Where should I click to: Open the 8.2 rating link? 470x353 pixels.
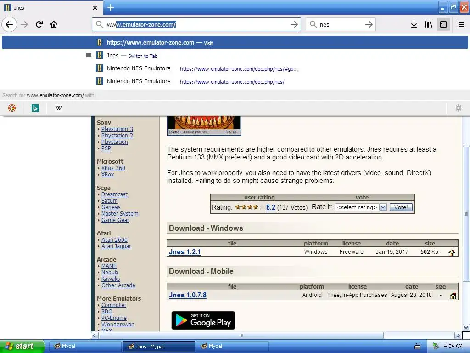(x=271, y=207)
